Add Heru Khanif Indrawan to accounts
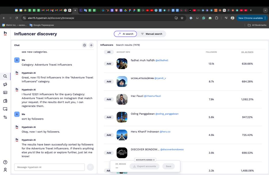This screenshot has width=269, height=175. click(x=109, y=135)
